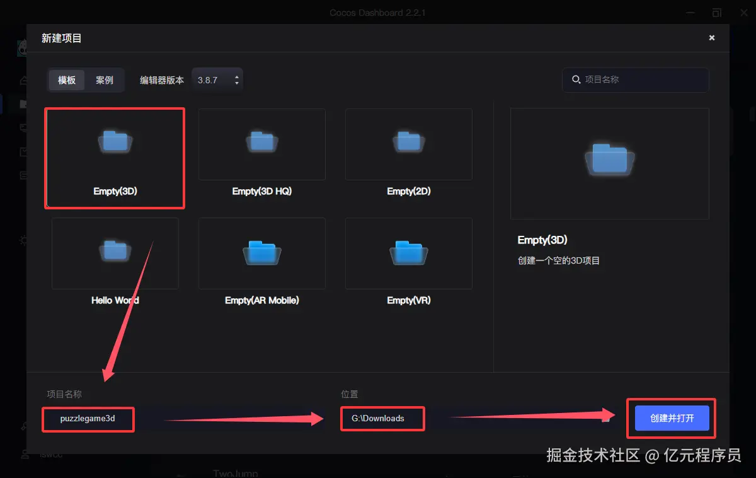The height and width of the screenshot is (478, 756).
Task: Switch to the 案例 tab
Action: point(105,80)
